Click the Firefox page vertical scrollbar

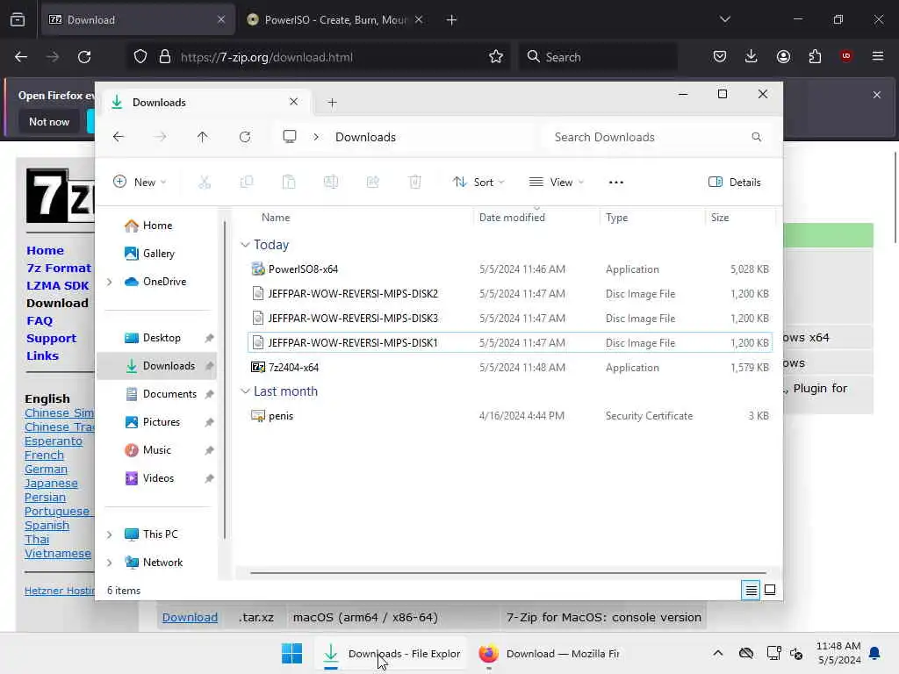(x=895, y=197)
